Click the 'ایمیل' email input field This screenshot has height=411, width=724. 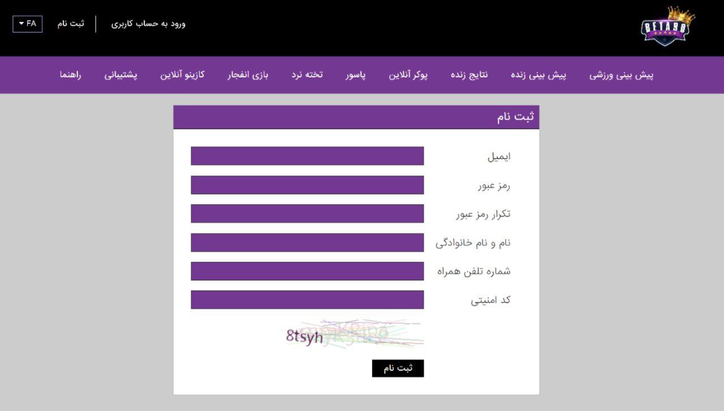(308, 155)
